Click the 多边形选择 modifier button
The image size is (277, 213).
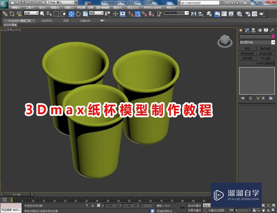(266, 54)
